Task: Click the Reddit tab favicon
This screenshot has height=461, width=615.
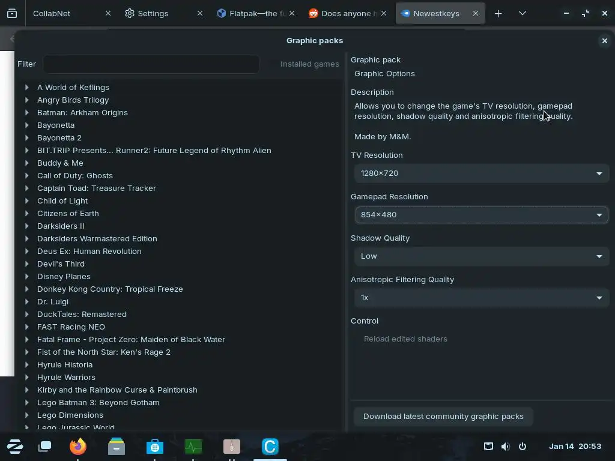Action: point(314,13)
